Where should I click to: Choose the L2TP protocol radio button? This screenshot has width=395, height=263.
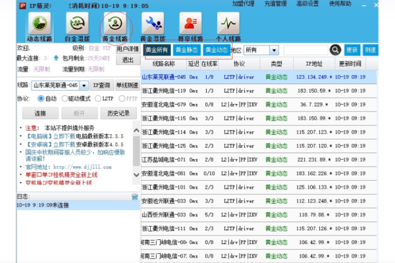(98, 98)
